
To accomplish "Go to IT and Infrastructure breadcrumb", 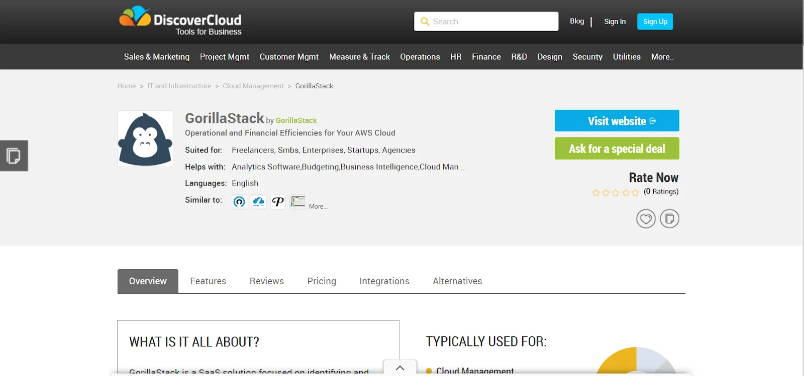I will pyautogui.click(x=179, y=86).
